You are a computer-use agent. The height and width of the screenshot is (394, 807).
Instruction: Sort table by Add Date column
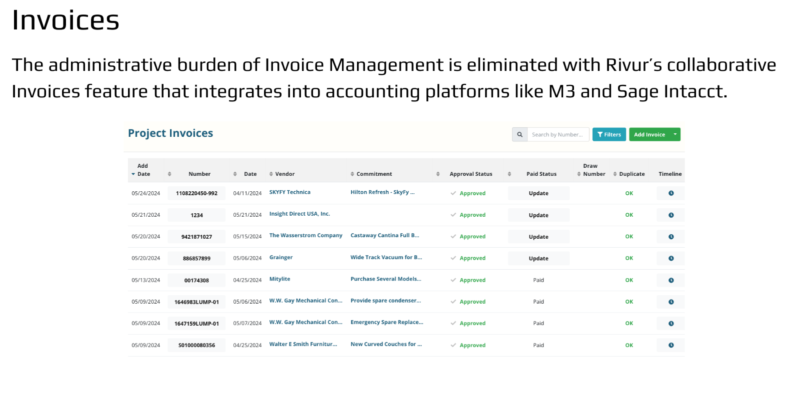pos(142,170)
